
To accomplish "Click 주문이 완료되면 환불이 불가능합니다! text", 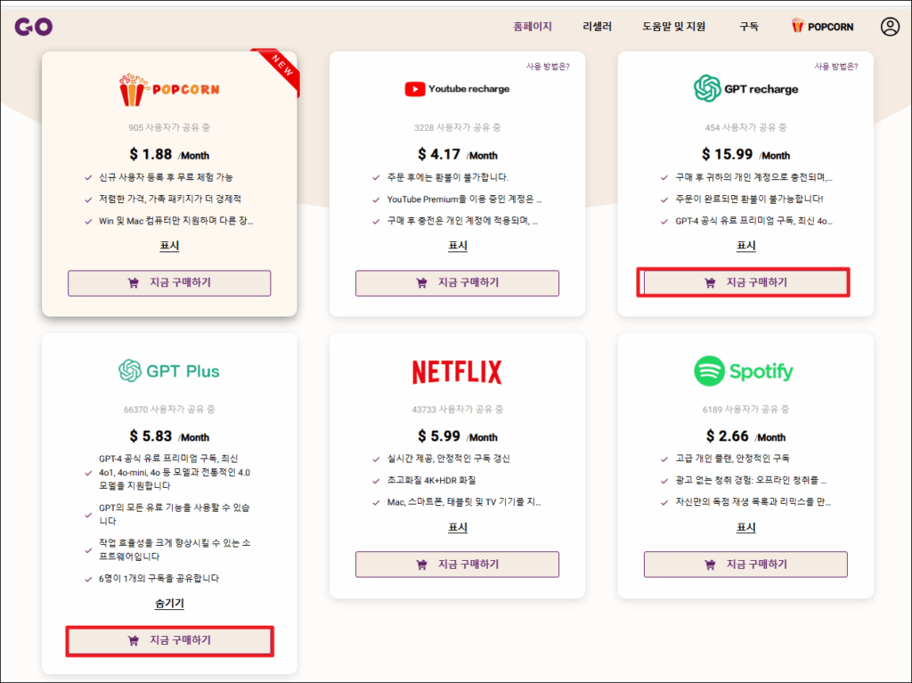I will 749,199.
